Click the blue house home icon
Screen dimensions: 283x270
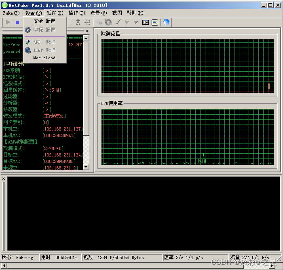167,22
